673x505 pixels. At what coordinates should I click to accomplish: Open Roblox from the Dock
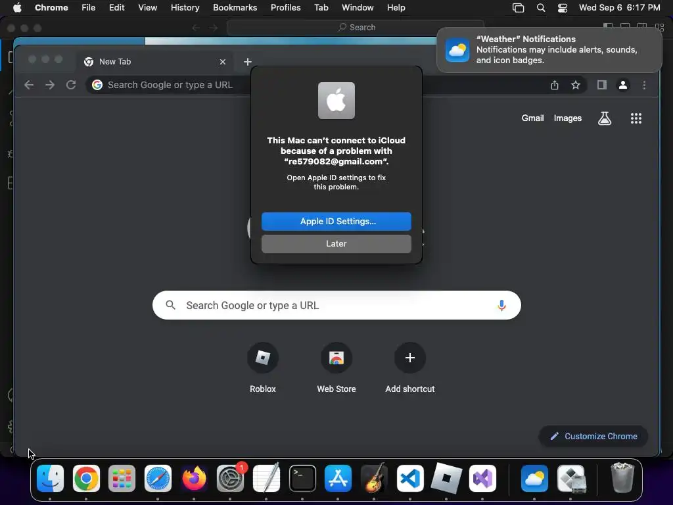point(446,479)
